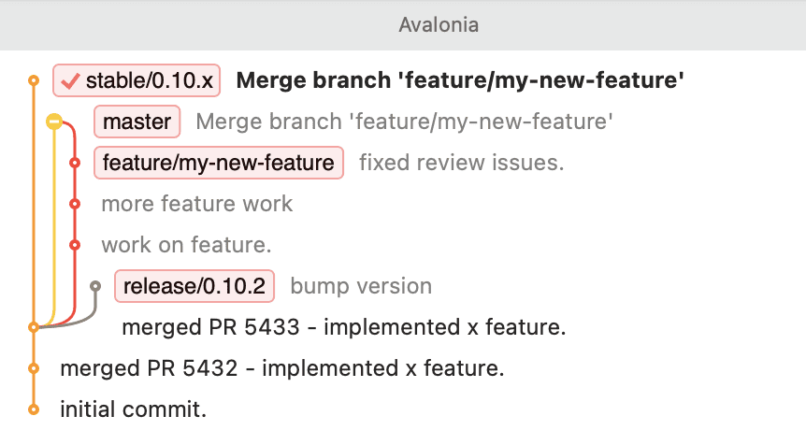Click the red node beside feature/my-new-feature

coord(75,163)
